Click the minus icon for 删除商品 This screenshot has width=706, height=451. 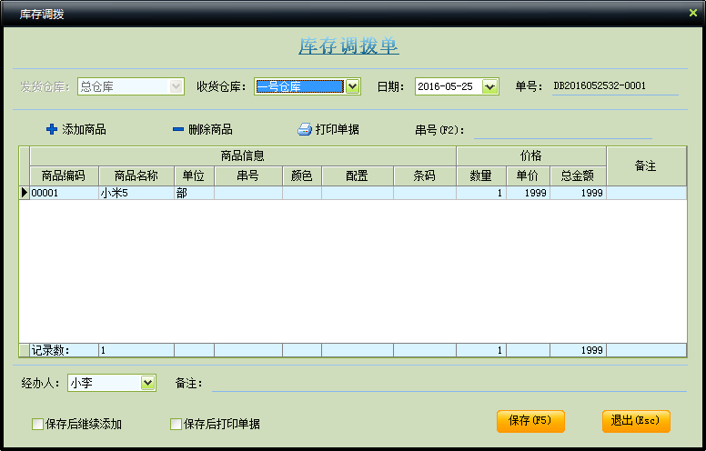[177, 130]
